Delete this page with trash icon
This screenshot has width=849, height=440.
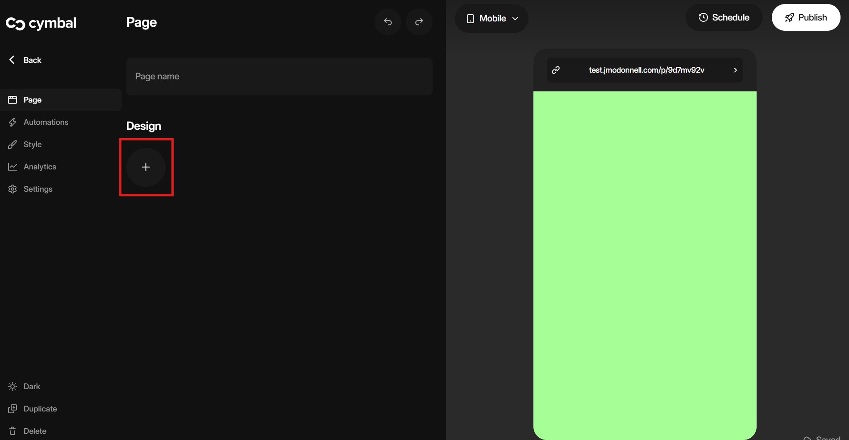click(x=12, y=431)
